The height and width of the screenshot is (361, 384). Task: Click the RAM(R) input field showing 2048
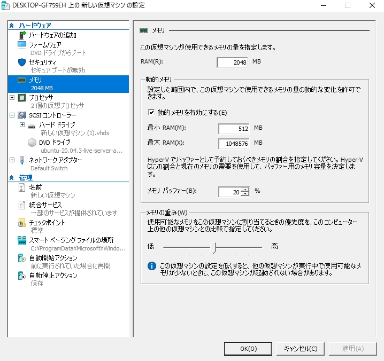(x=232, y=62)
